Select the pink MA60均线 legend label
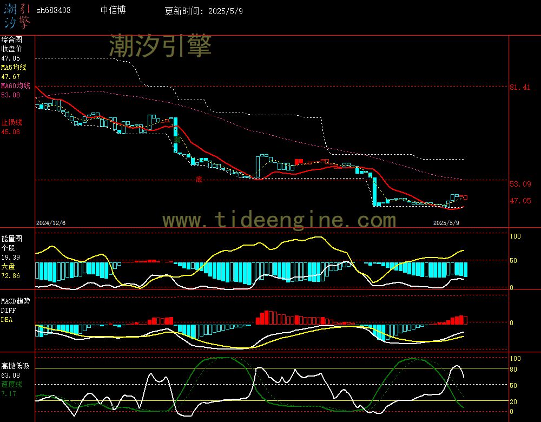 pyautogui.click(x=16, y=85)
